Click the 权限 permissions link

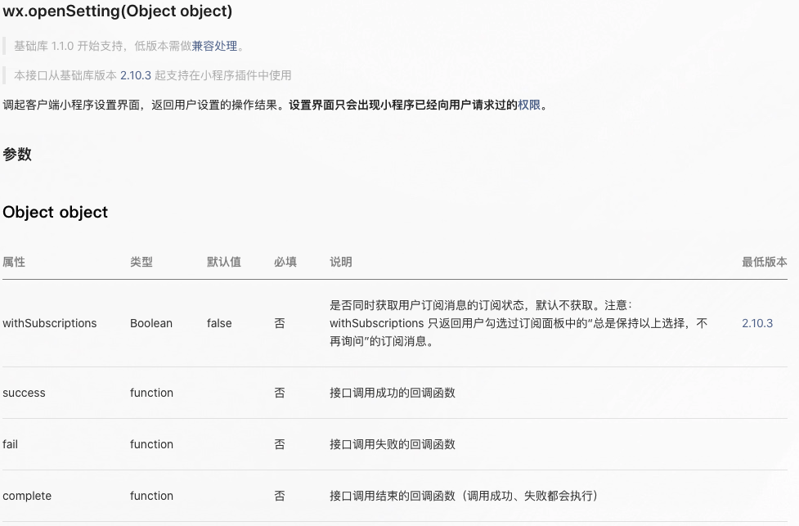coord(530,105)
